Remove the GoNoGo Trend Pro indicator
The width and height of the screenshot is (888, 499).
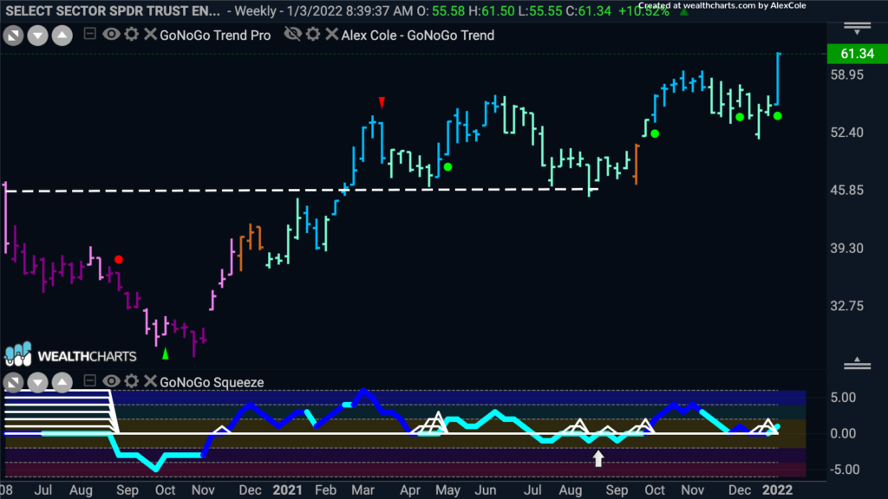coord(150,34)
